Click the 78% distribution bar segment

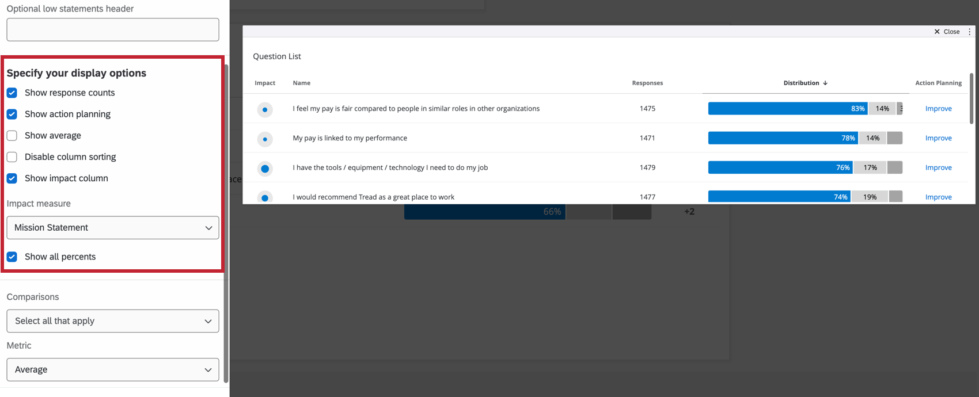point(783,138)
